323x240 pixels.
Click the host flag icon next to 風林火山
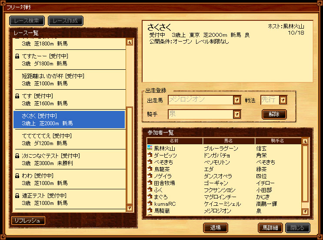click(x=150, y=148)
